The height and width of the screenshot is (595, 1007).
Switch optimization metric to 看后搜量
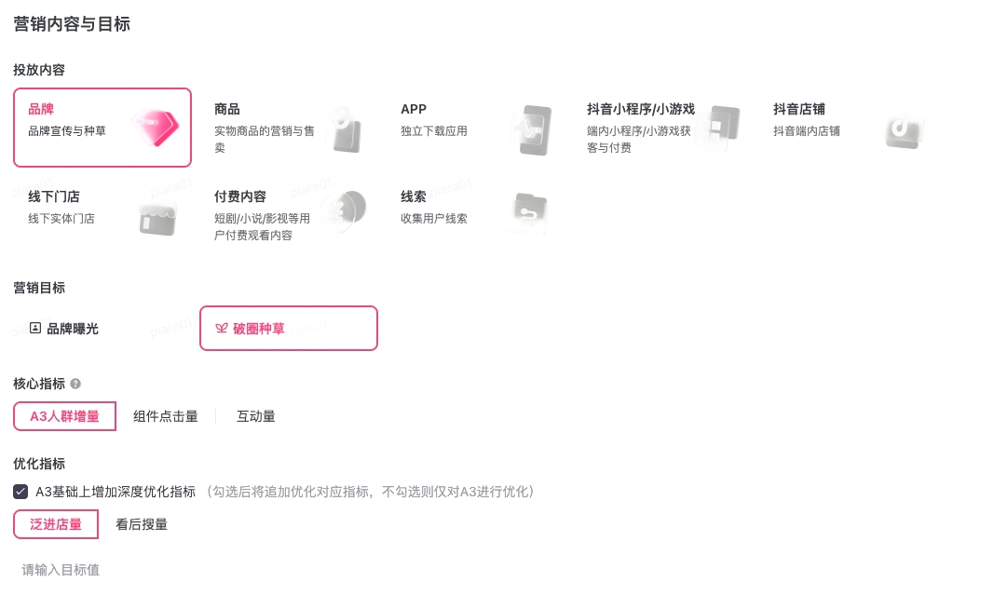[x=142, y=524]
